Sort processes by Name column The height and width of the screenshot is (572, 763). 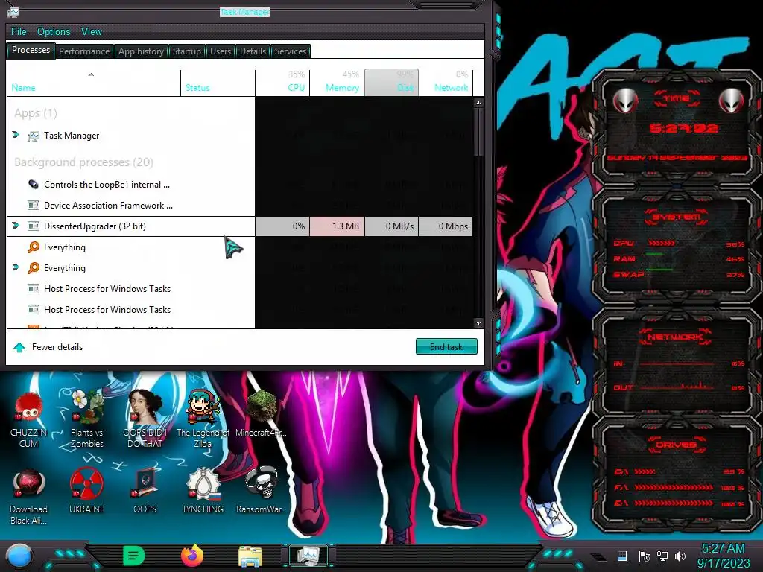(93, 83)
